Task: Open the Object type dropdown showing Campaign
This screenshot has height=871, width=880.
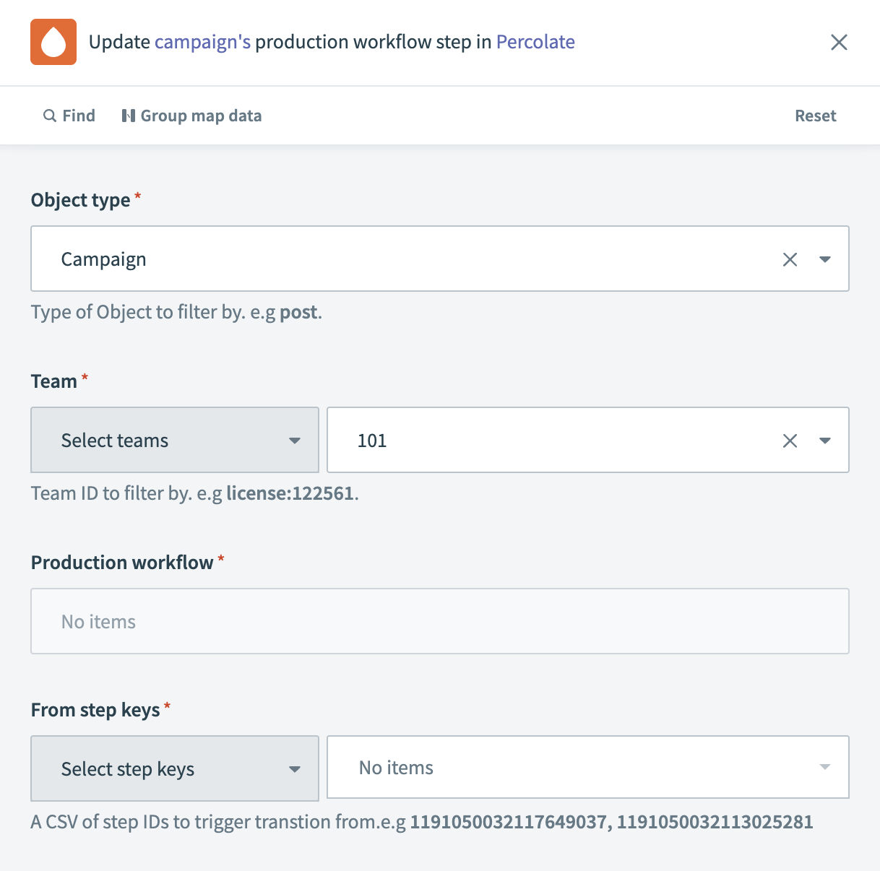Action: (824, 259)
